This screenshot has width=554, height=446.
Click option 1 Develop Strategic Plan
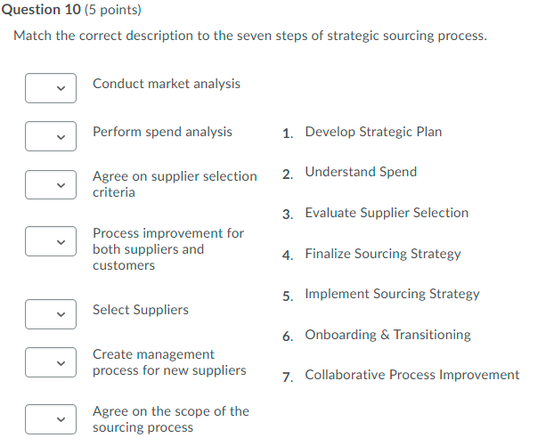pos(372,132)
